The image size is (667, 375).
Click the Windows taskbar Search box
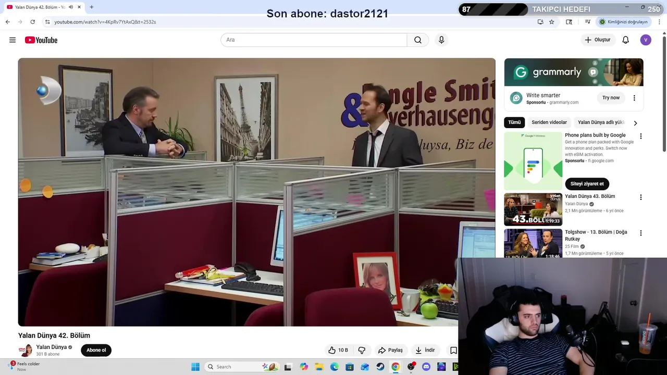(242, 367)
